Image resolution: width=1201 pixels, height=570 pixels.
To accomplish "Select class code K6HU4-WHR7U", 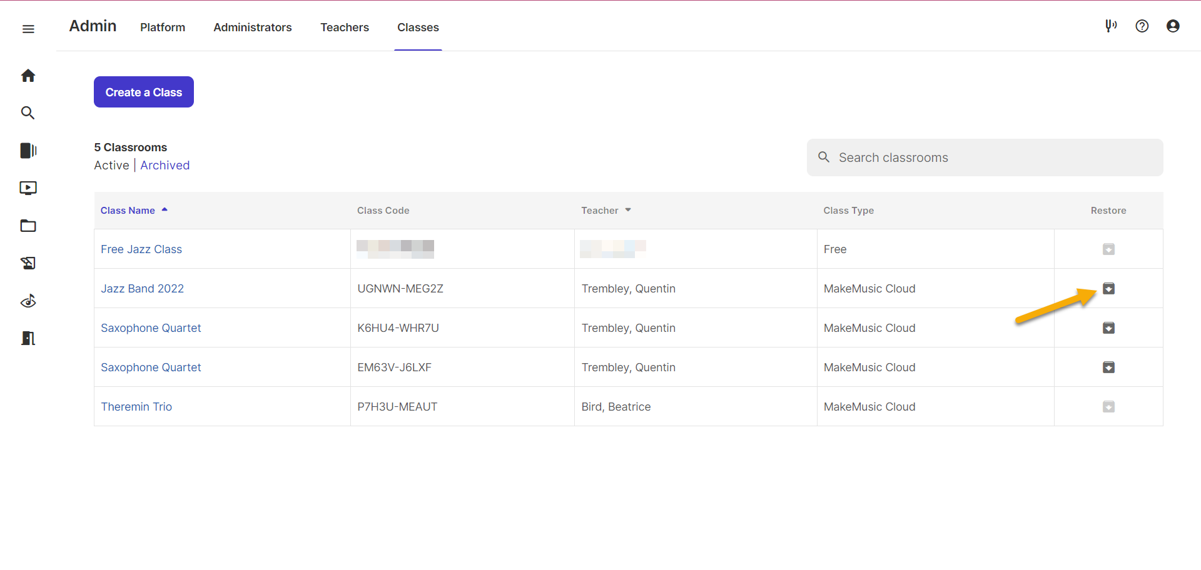I will click(398, 328).
